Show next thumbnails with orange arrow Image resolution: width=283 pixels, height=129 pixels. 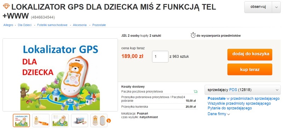[109, 121]
